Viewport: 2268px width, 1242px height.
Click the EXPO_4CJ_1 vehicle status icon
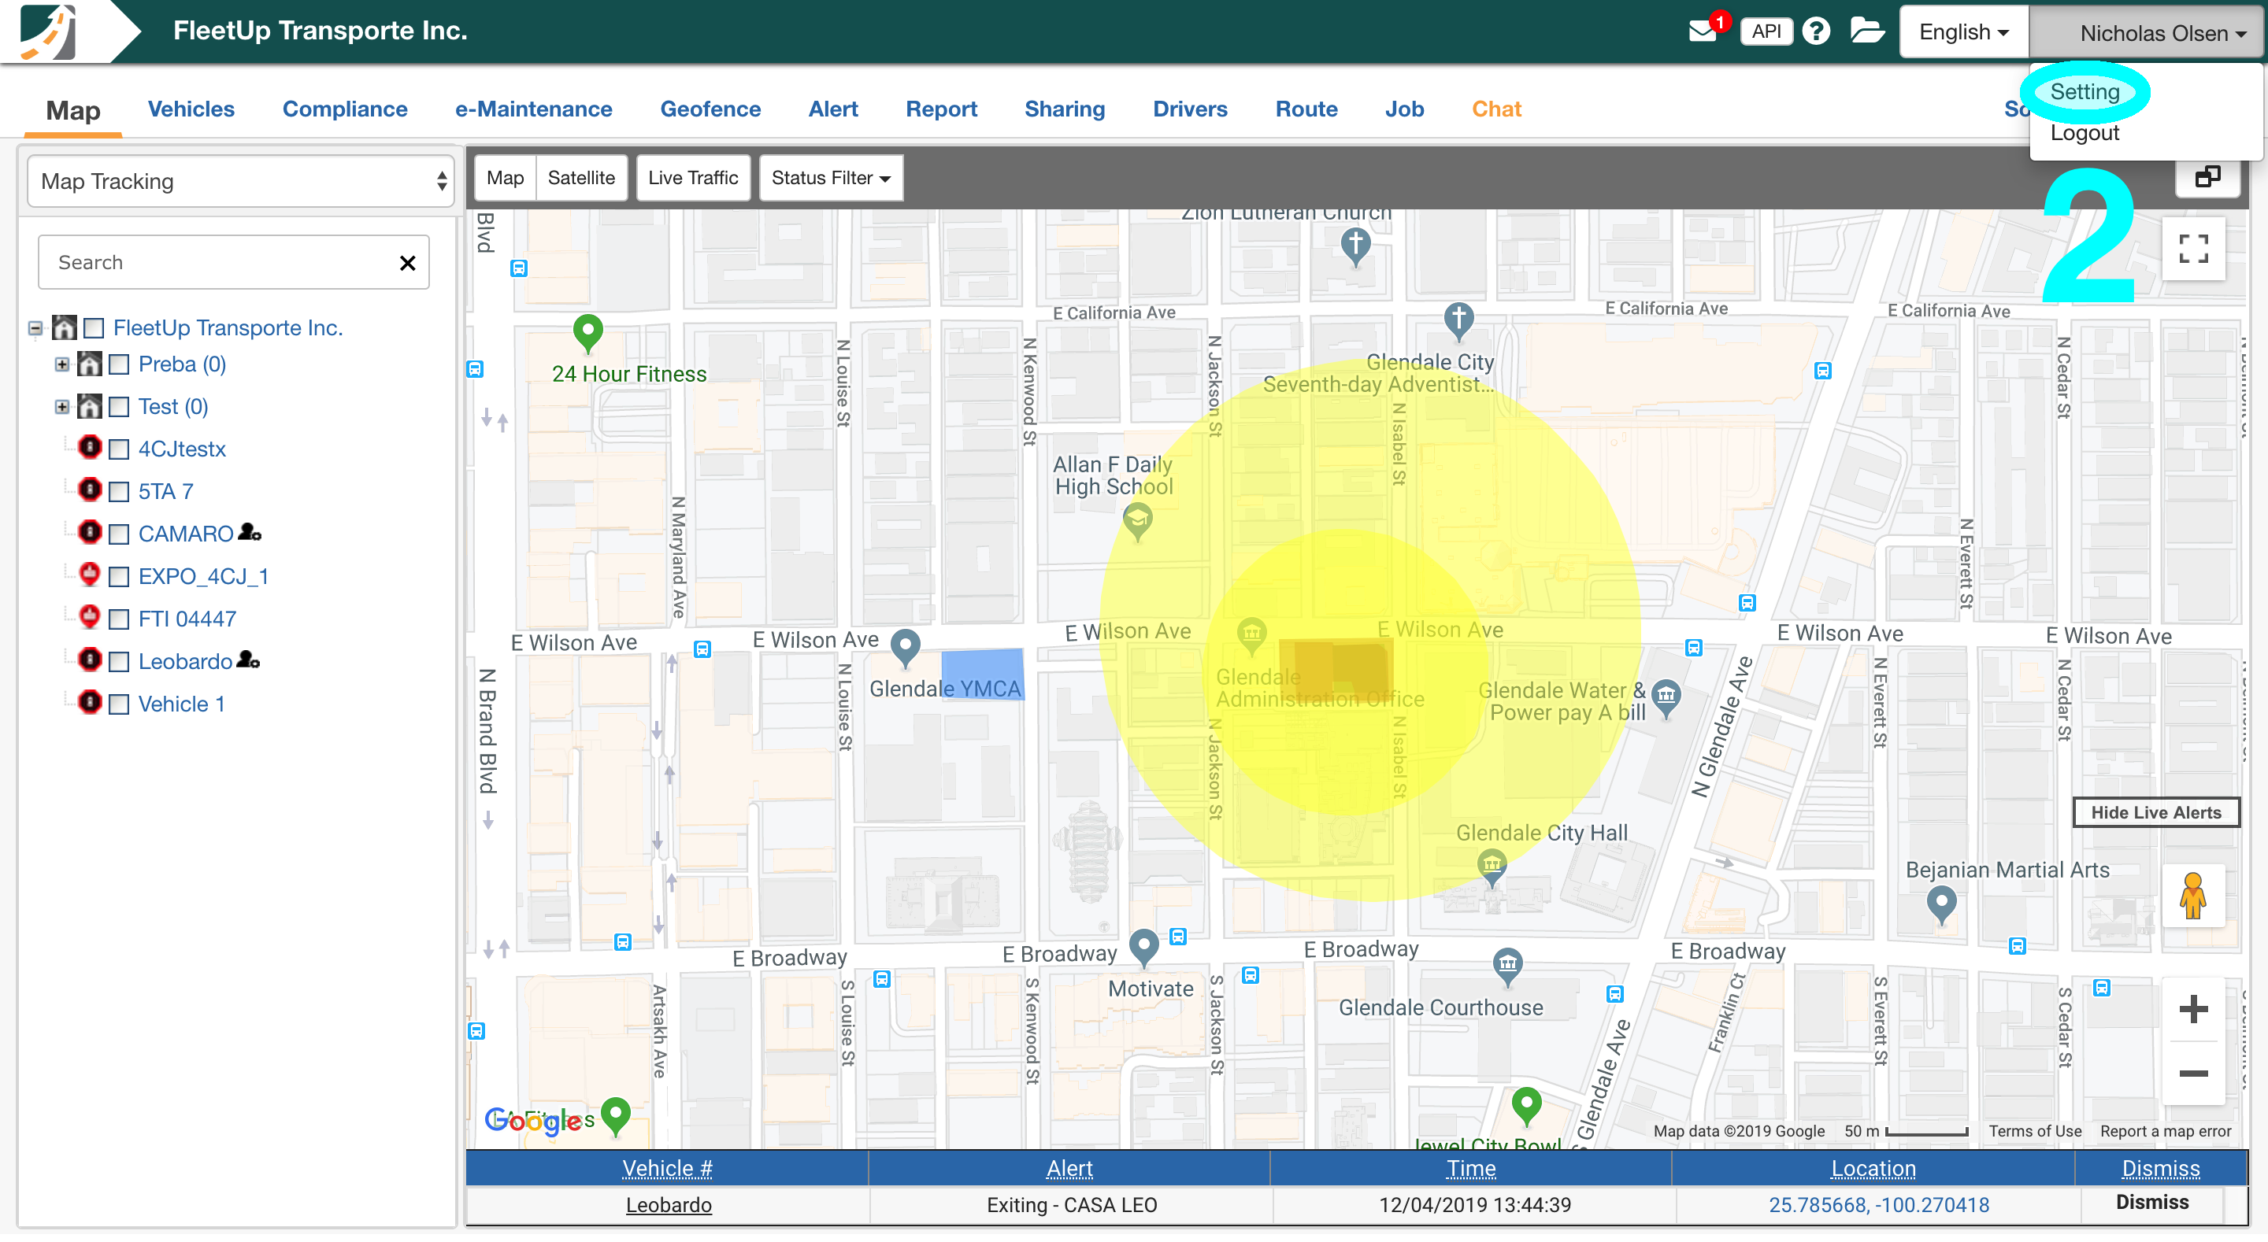point(90,575)
